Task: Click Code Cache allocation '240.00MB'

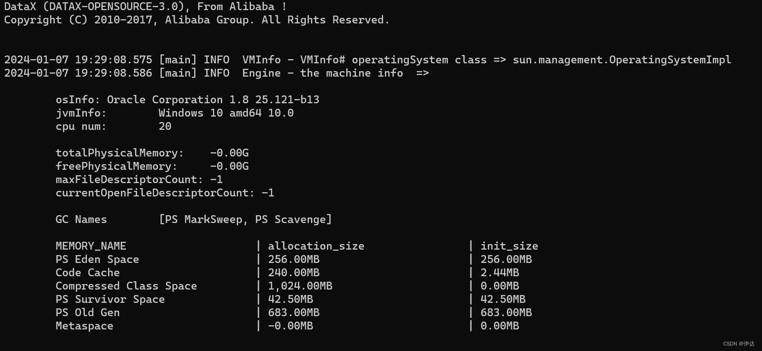Action: tap(293, 273)
